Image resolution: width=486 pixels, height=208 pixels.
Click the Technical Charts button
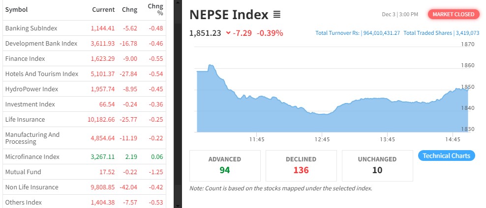(x=446, y=156)
